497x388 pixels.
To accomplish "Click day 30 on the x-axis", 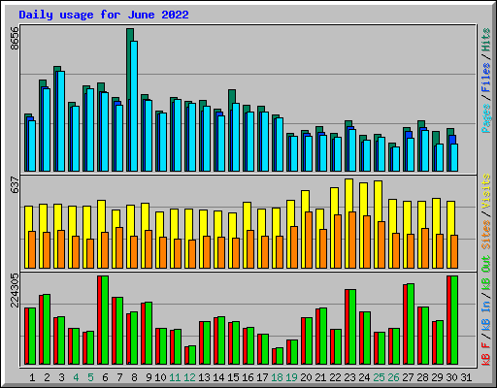I will point(451,377).
